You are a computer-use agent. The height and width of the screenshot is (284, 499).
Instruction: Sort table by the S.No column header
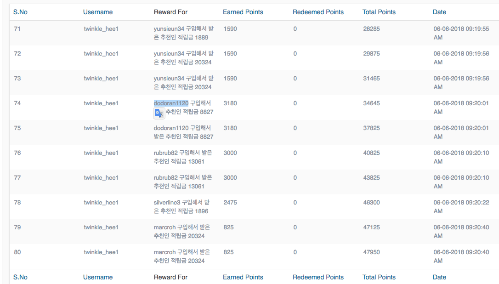20,12
